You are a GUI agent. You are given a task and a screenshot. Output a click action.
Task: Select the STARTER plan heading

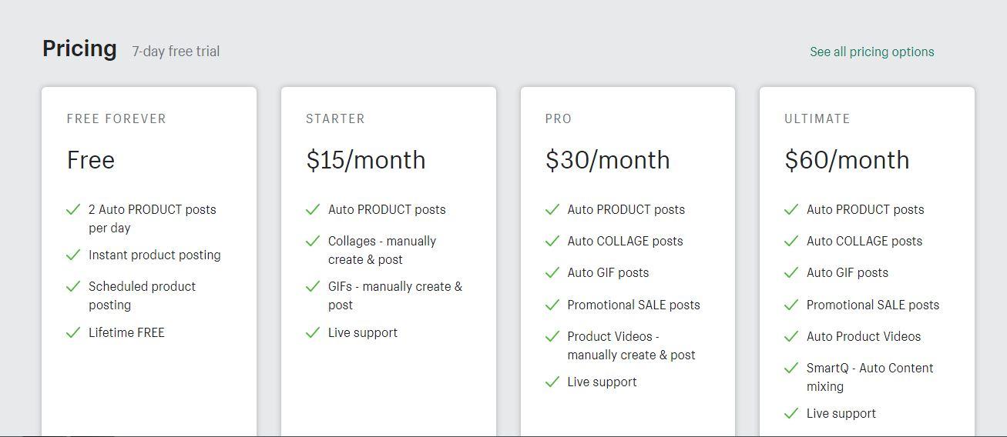pyautogui.click(x=335, y=118)
